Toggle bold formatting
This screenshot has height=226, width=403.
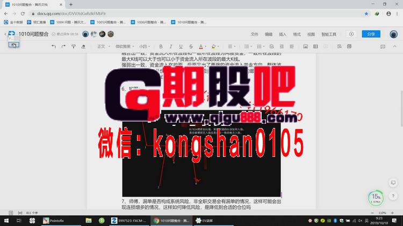[x=161, y=47]
